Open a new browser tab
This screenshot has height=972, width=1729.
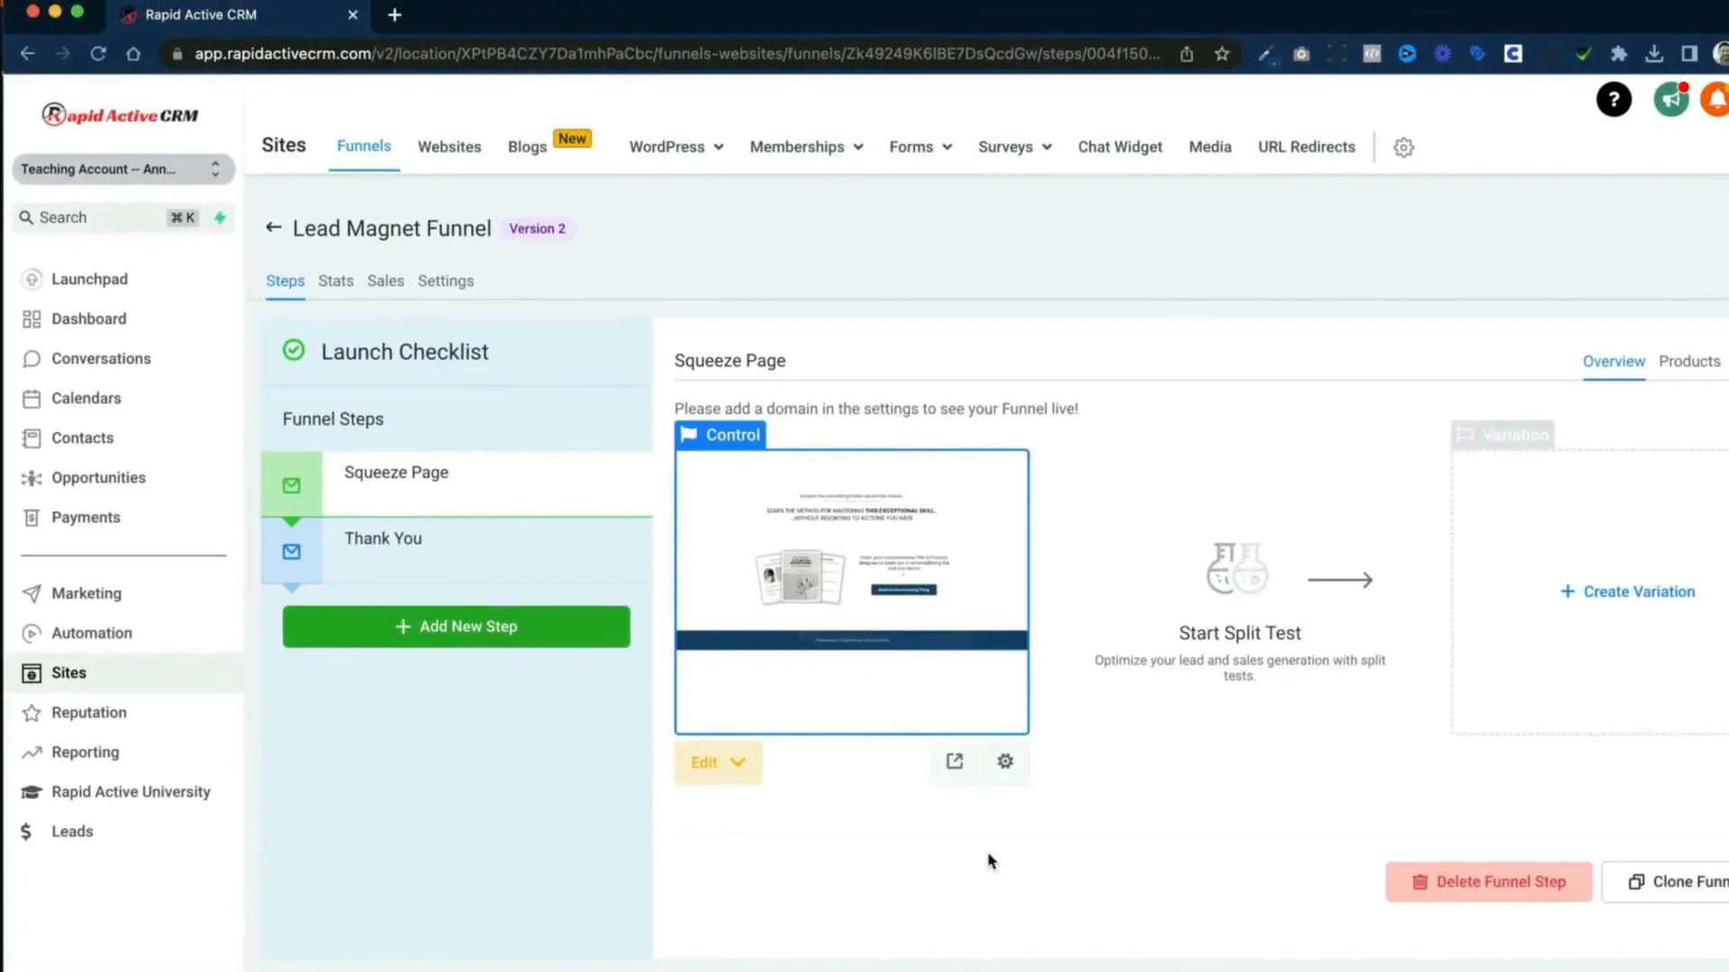pos(394,14)
